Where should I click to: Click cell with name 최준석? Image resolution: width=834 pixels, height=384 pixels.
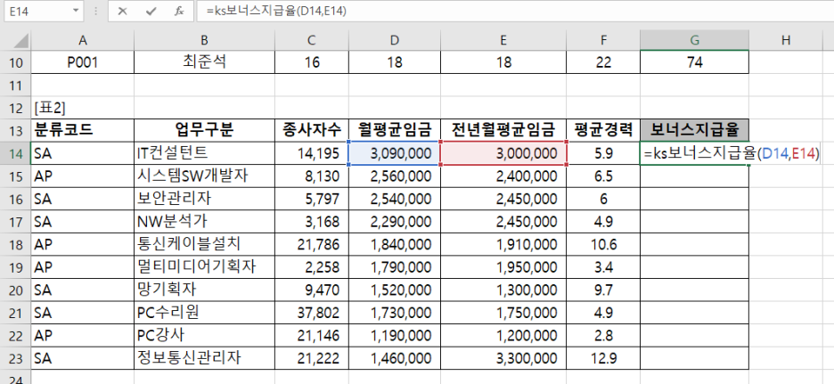(204, 62)
